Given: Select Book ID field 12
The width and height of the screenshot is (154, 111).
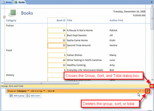Looking at the screenshot, I should point(57,40).
